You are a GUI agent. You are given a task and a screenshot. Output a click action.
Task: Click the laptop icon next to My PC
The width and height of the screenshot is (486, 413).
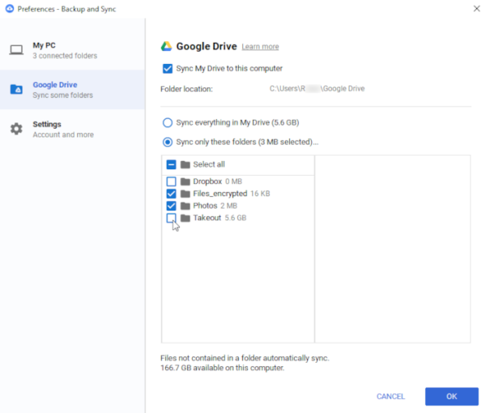(16, 50)
